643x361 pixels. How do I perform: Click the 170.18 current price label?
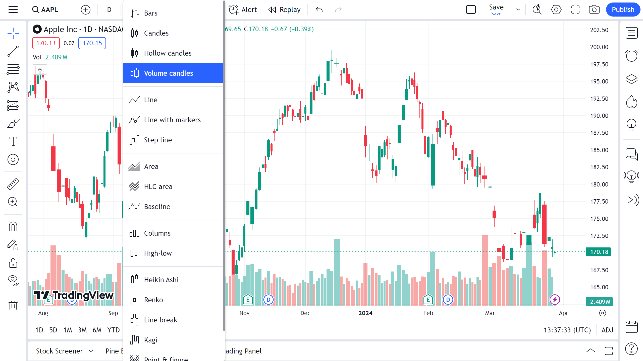click(x=599, y=252)
